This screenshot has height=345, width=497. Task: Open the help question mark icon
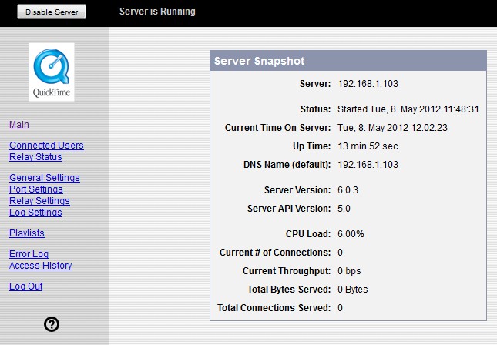pyautogui.click(x=52, y=324)
